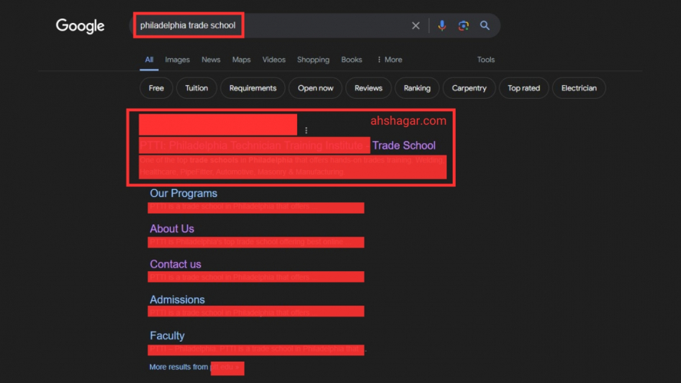Select the Requirements filter chip
This screenshot has width=681, height=383.
click(x=253, y=88)
